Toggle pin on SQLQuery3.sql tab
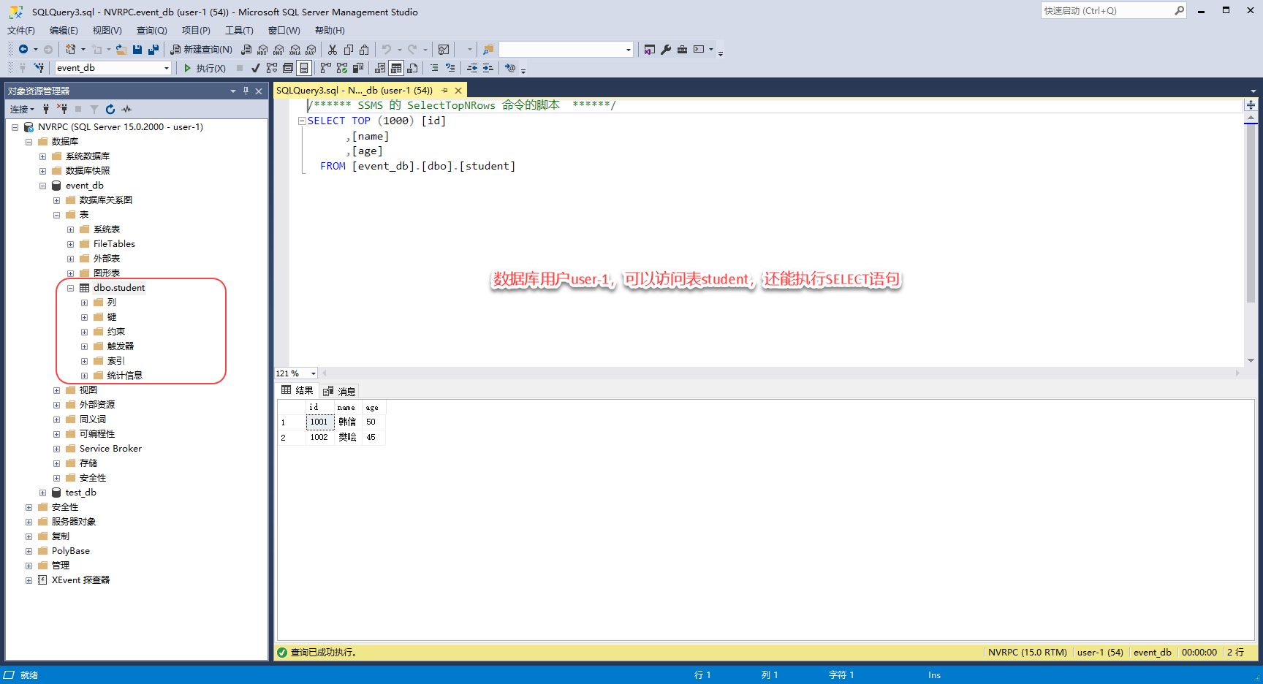 click(x=444, y=91)
